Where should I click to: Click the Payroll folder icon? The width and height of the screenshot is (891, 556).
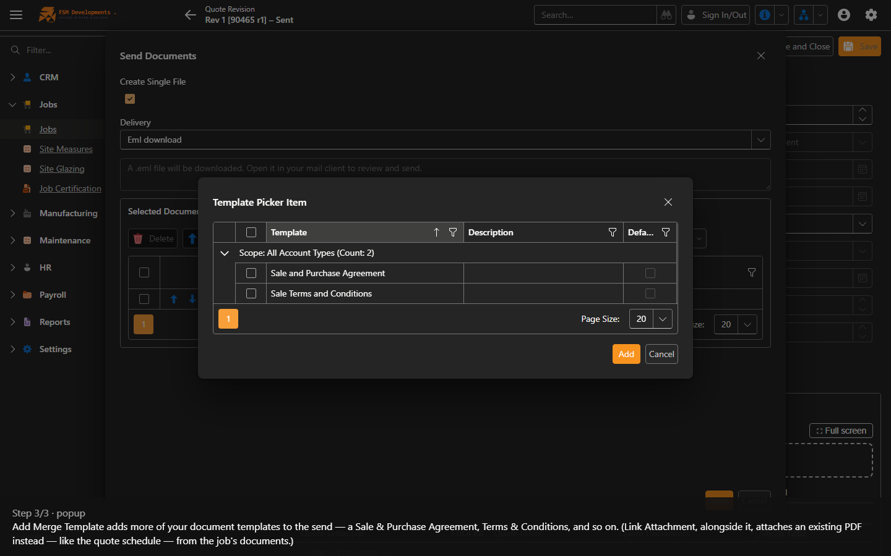click(27, 295)
